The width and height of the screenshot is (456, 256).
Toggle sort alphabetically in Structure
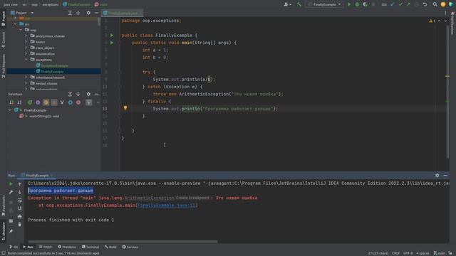(x=19, y=102)
